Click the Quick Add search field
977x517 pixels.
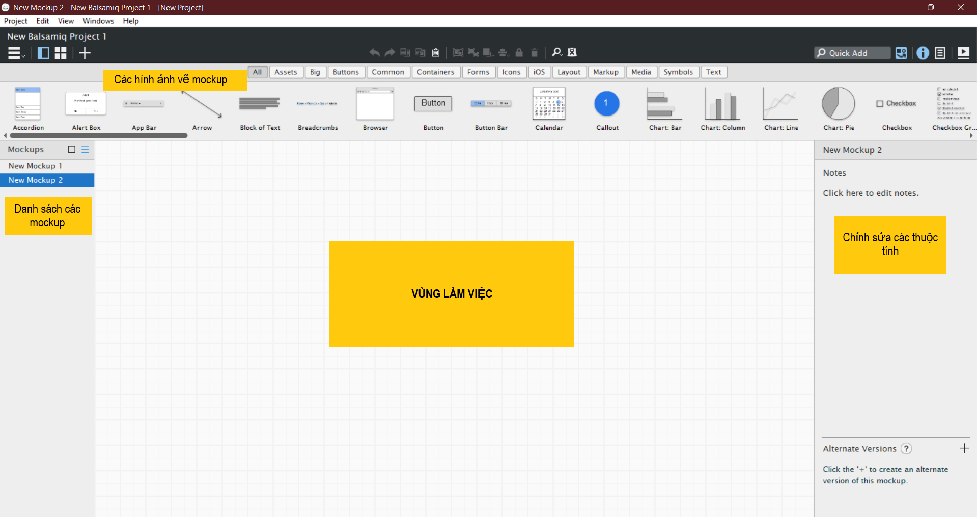click(852, 53)
